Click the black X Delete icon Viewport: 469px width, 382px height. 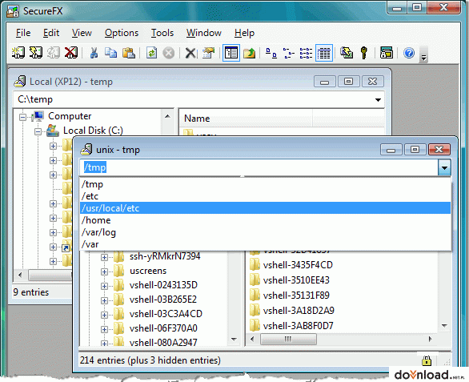coord(190,54)
